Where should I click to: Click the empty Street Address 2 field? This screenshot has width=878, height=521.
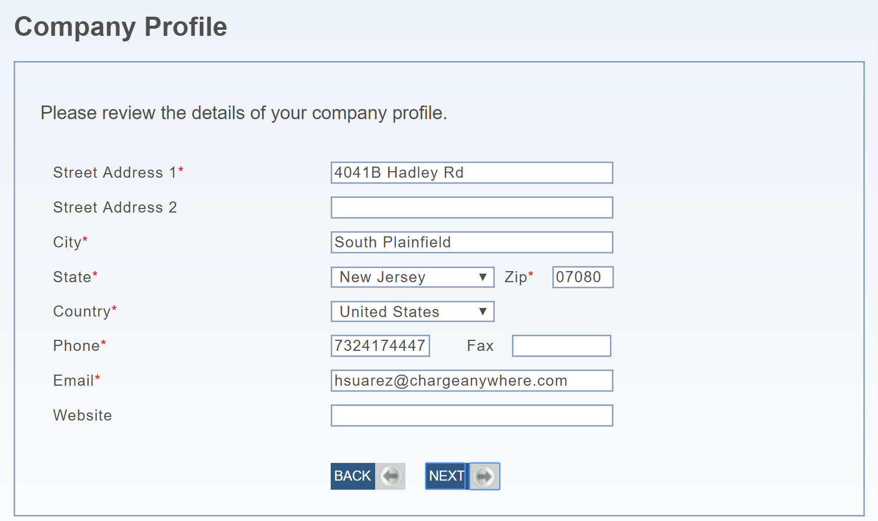[x=472, y=207]
